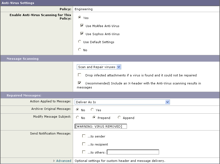Check notification to recipient box
This screenshot has width=220, height=164.
click(84, 144)
